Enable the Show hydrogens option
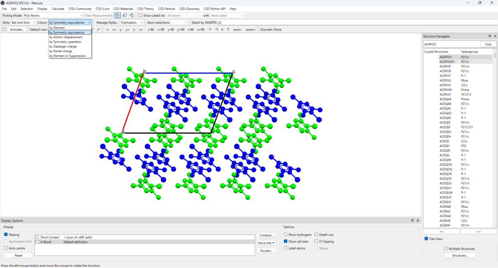The height and width of the screenshot is (268, 498). pyautogui.click(x=286, y=234)
